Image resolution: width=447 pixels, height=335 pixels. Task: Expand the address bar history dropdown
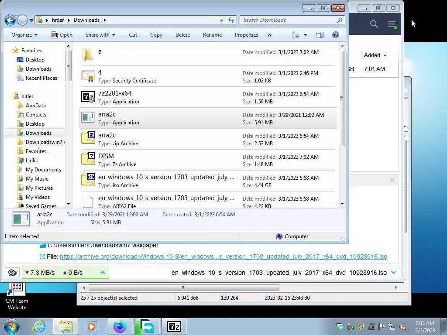(221, 20)
